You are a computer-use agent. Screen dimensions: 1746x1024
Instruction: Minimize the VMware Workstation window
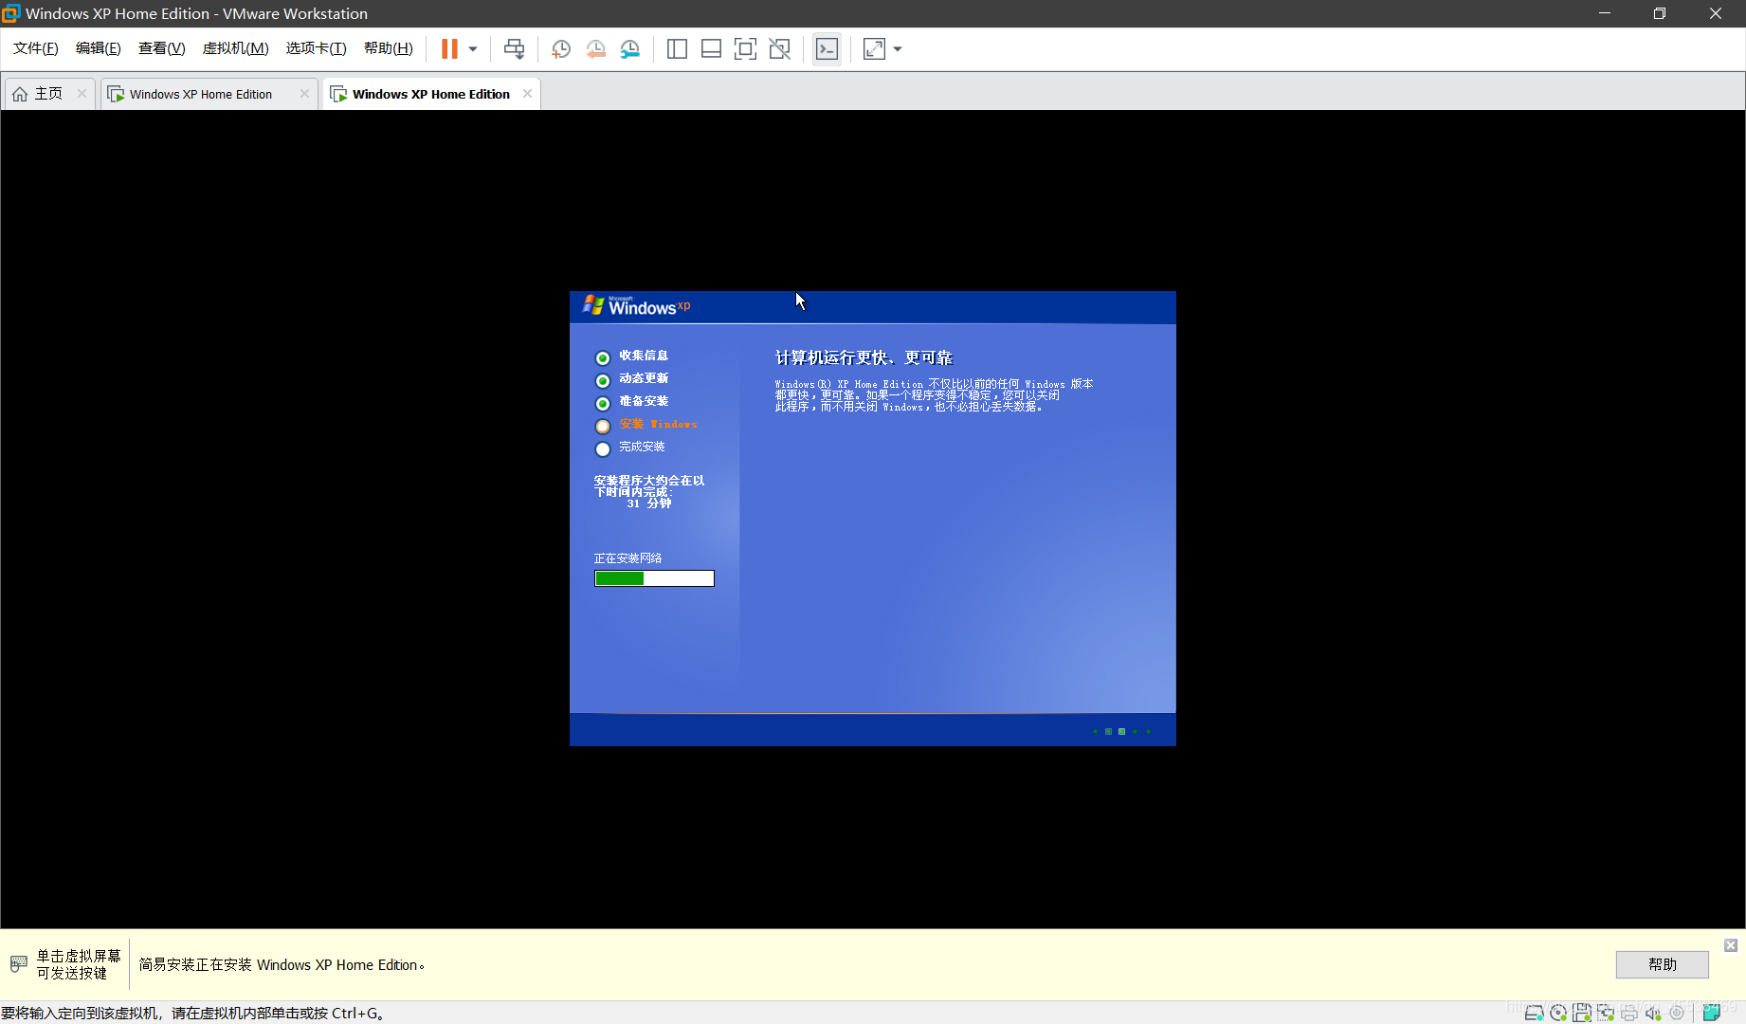point(1605,13)
